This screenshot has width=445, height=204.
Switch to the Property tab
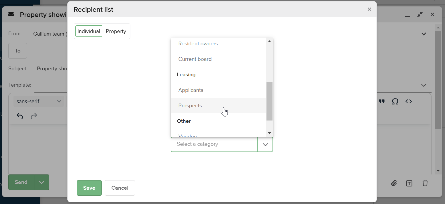click(116, 31)
